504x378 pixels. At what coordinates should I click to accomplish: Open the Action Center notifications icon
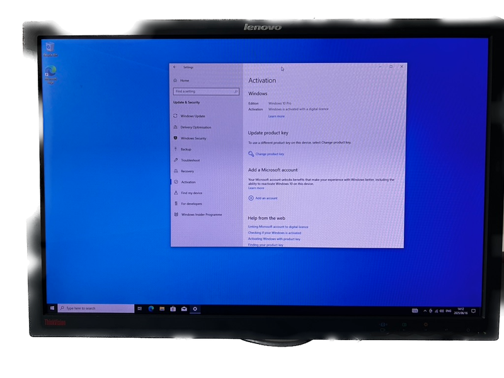click(x=473, y=311)
